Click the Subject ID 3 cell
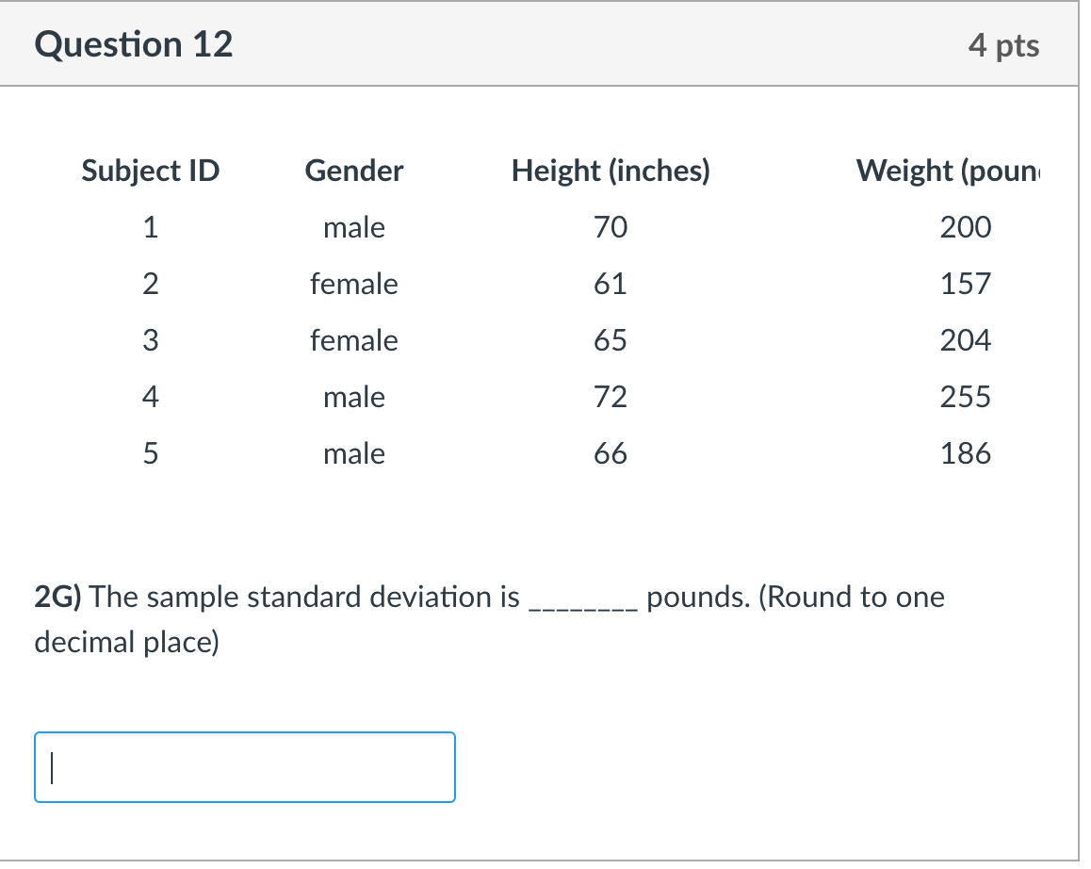Image resolution: width=1091 pixels, height=869 pixels. (x=150, y=340)
